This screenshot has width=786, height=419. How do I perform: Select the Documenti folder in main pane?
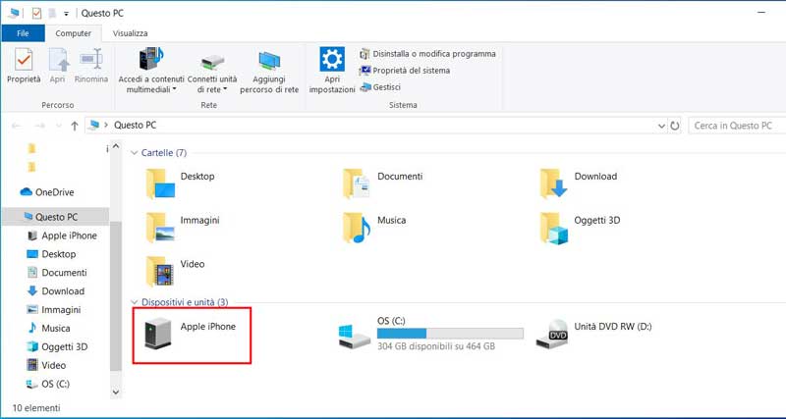(382, 183)
